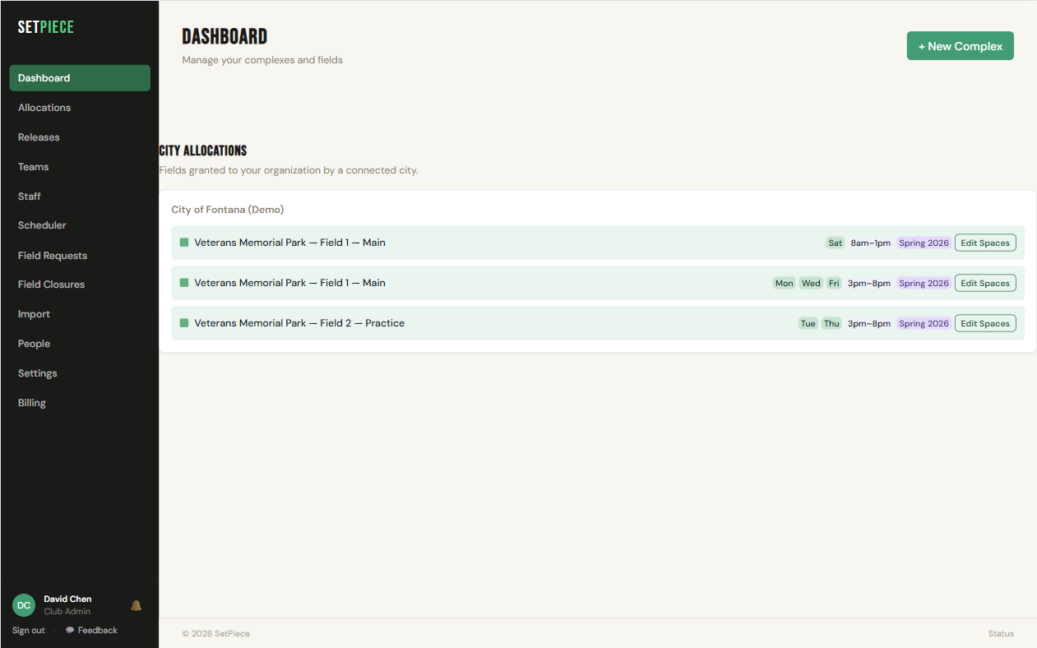The image size is (1037, 648).
Task: Click 3pm–8pm time on the Mon Wed Fri row
Action: point(869,283)
